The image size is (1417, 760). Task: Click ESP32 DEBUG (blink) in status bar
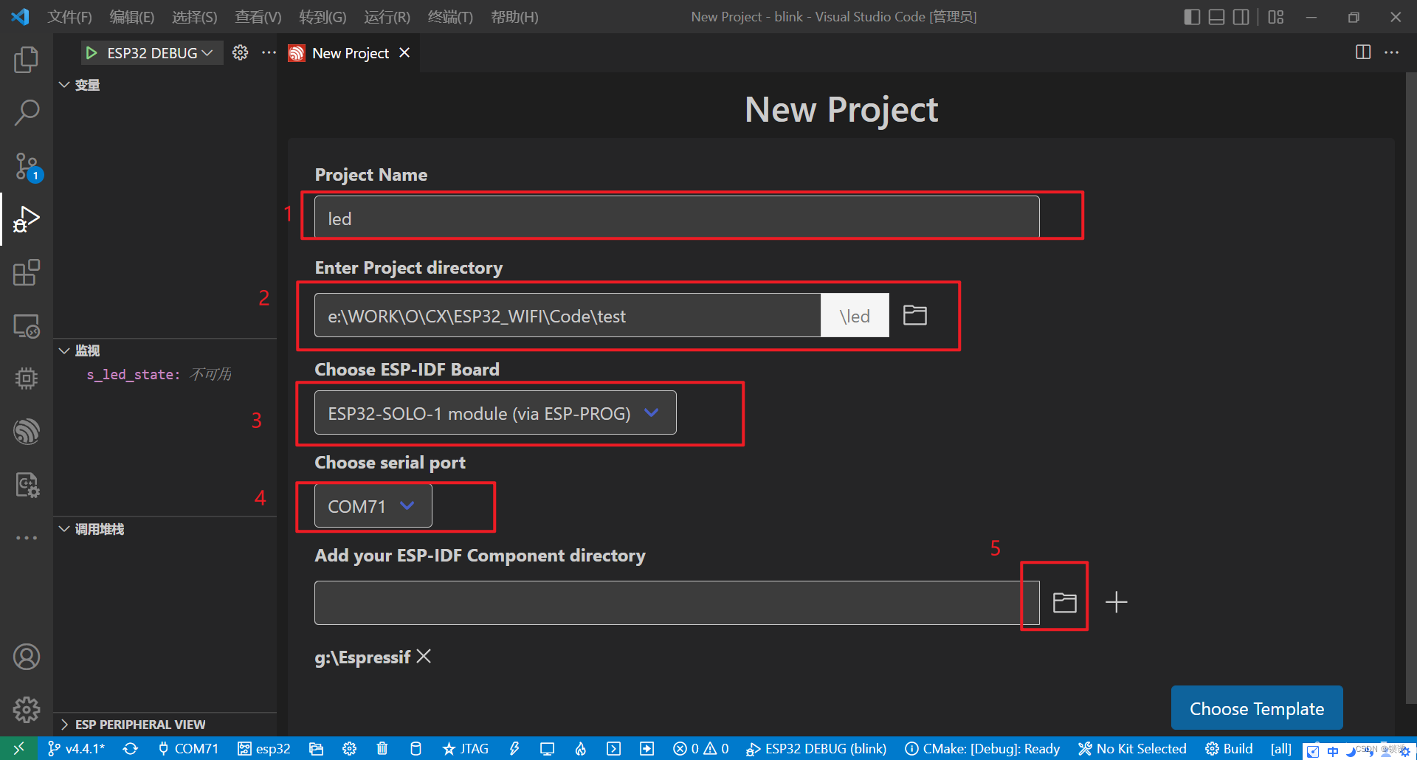[816, 748]
